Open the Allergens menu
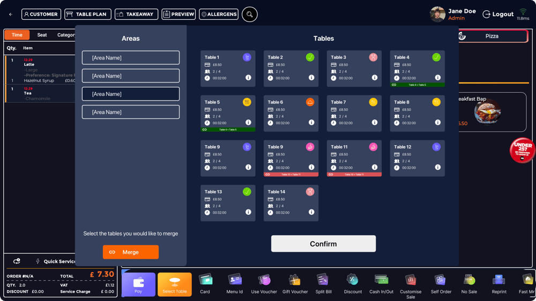Image resolution: width=536 pixels, height=301 pixels. (219, 14)
